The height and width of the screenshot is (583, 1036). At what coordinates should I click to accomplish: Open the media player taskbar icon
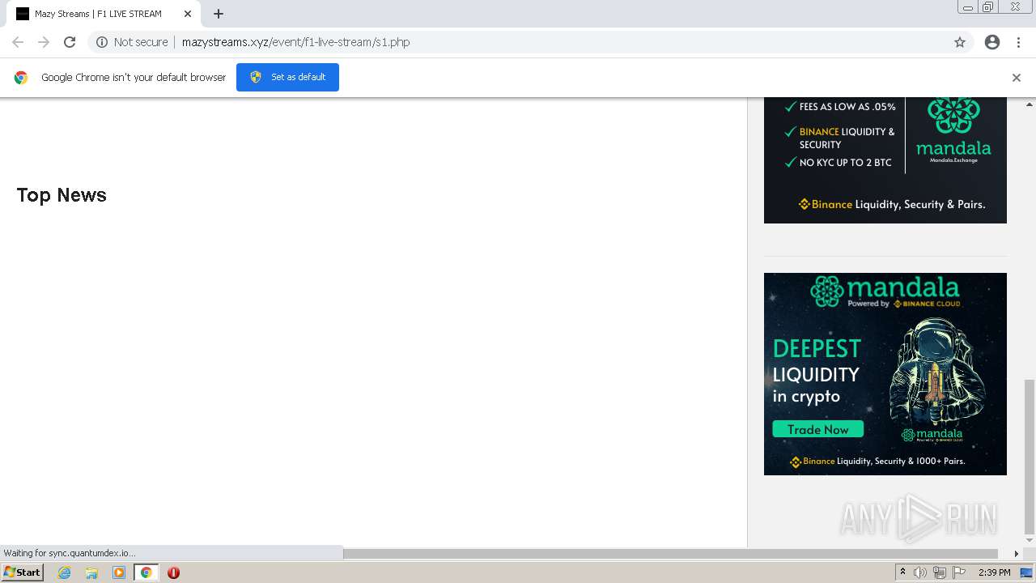119,572
